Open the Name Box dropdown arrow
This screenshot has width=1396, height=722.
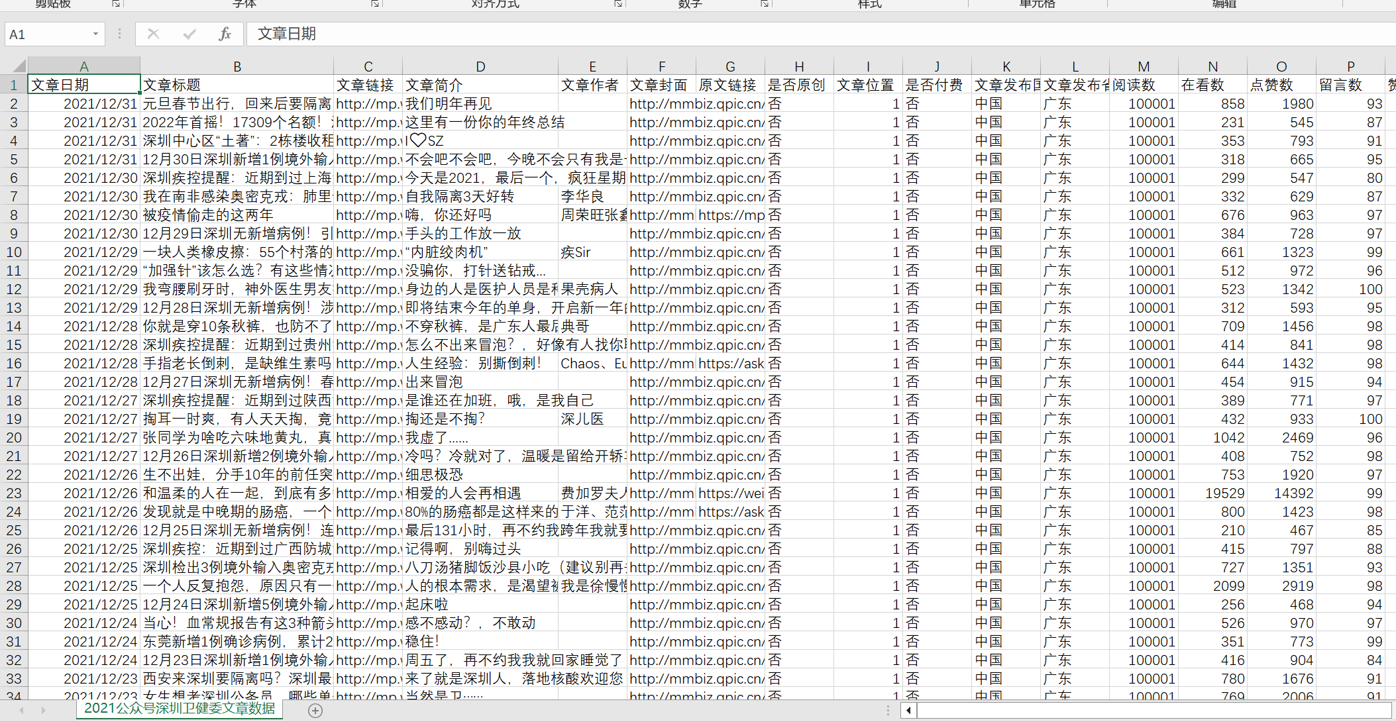95,34
